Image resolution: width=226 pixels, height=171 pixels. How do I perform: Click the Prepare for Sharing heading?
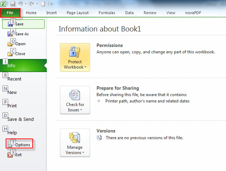tap(118, 88)
